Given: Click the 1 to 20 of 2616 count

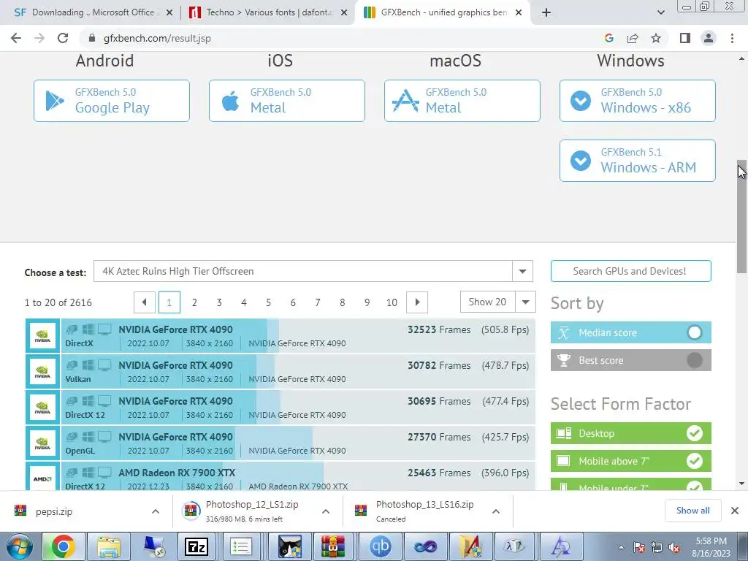Looking at the screenshot, I should click(x=58, y=302).
